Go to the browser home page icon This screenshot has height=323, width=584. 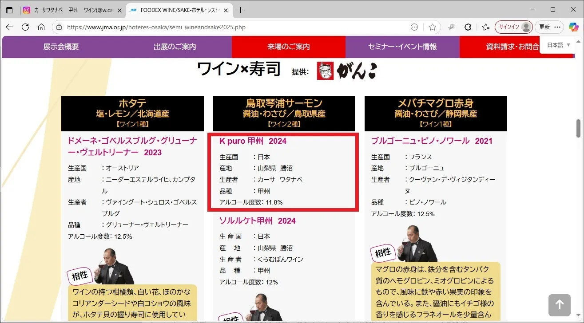tap(41, 27)
